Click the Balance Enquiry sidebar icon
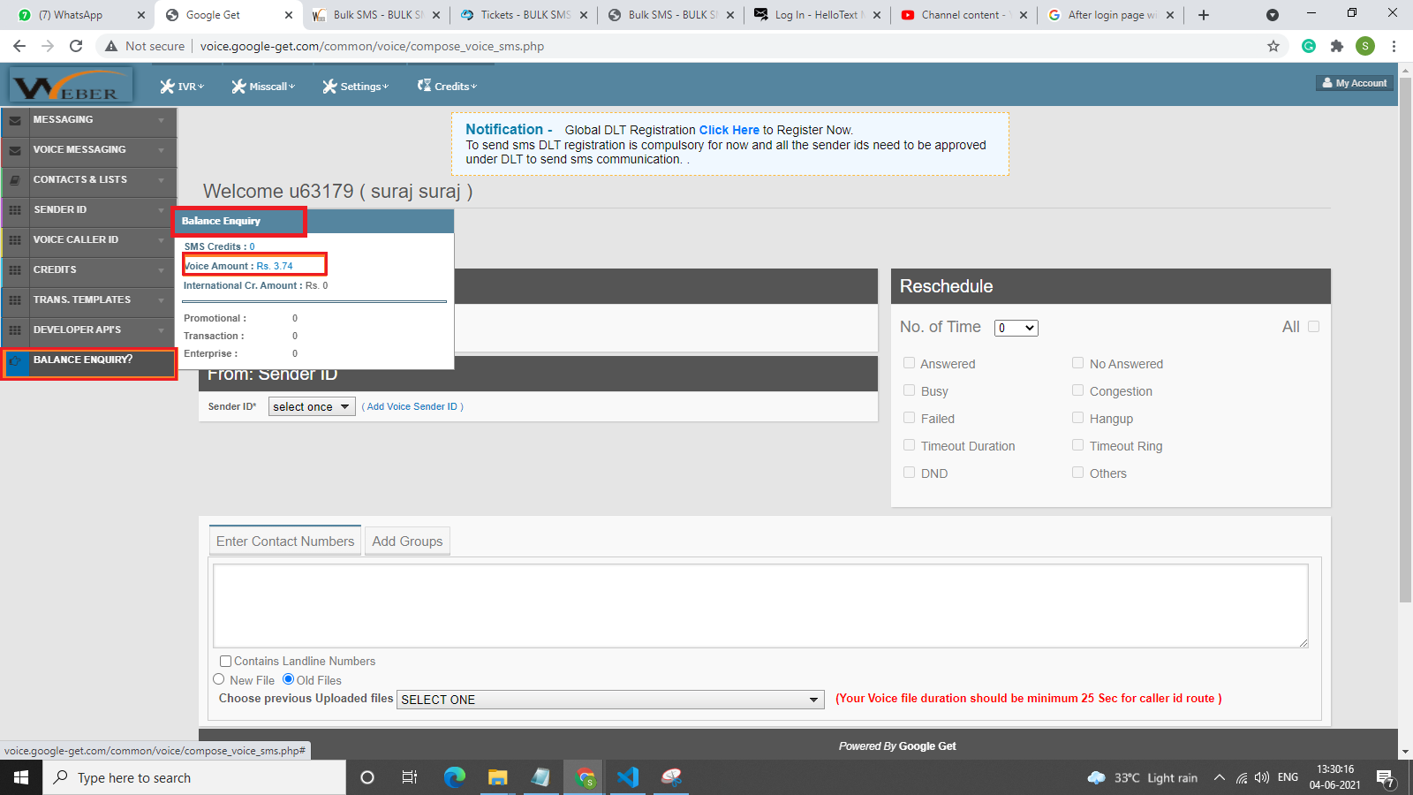 [16, 360]
